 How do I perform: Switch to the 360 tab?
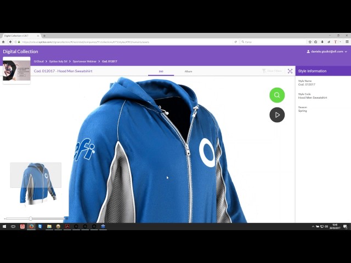coord(161,71)
